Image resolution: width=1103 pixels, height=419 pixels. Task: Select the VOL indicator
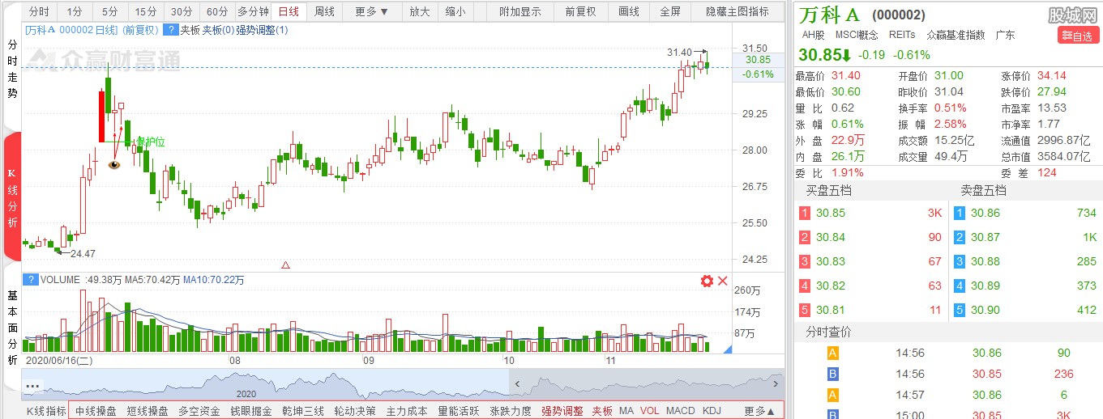coord(650,411)
